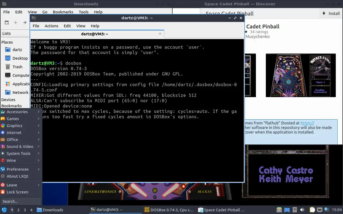Open the https:// flathub link in Discover
Viewport: 343px width, 214px height.
[307, 123]
